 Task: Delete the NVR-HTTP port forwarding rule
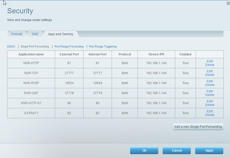point(210,65)
